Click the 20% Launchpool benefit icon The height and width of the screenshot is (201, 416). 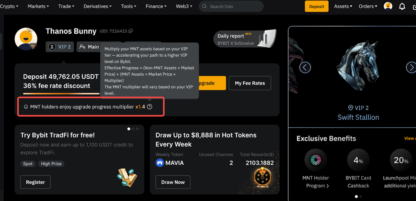coord(401,160)
